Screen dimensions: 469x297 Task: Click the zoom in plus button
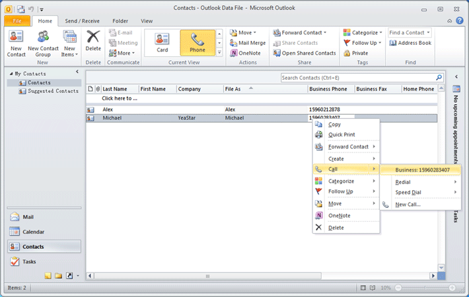(x=452, y=288)
